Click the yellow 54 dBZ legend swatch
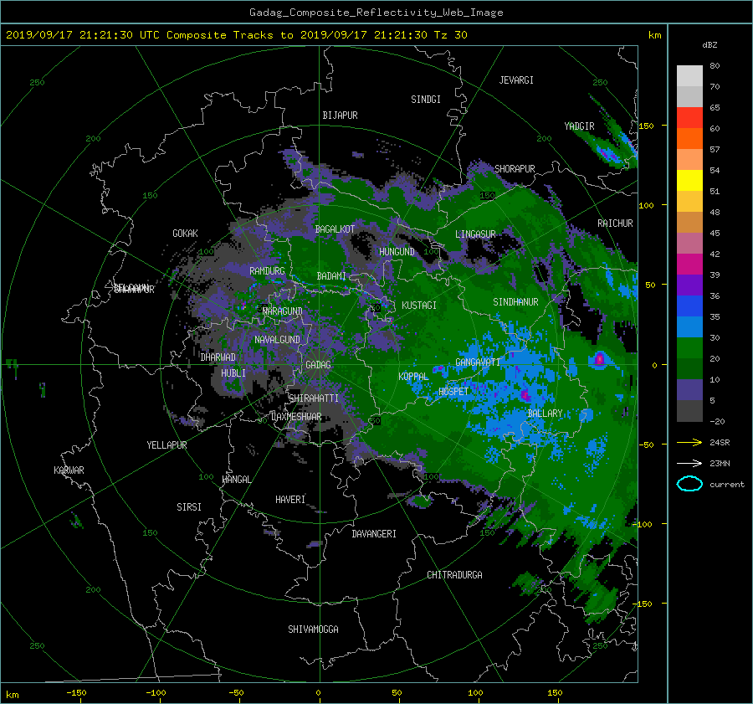The image size is (753, 704). tap(689, 180)
